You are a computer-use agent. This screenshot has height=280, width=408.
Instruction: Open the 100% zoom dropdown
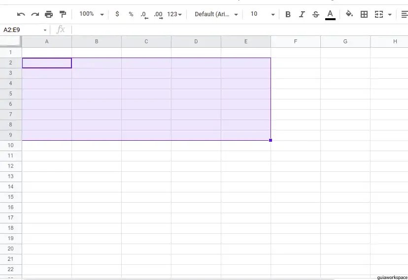point(92,14)
